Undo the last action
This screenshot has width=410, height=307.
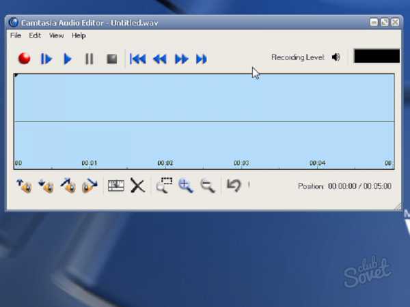click(234, 186)
